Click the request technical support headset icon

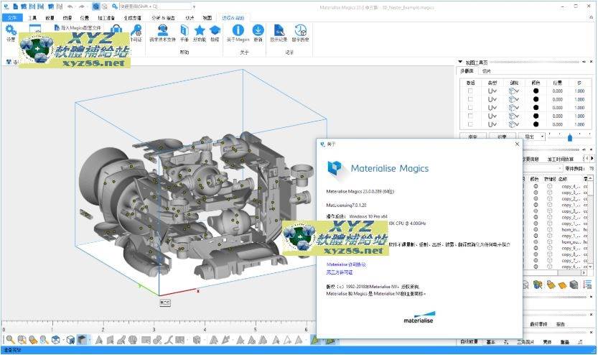point(163,30)
